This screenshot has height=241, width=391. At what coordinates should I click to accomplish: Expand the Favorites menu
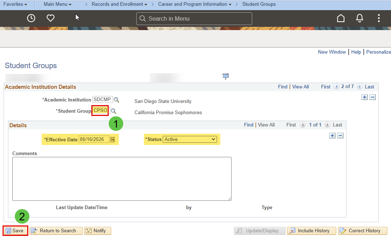[x=15, y=4]
